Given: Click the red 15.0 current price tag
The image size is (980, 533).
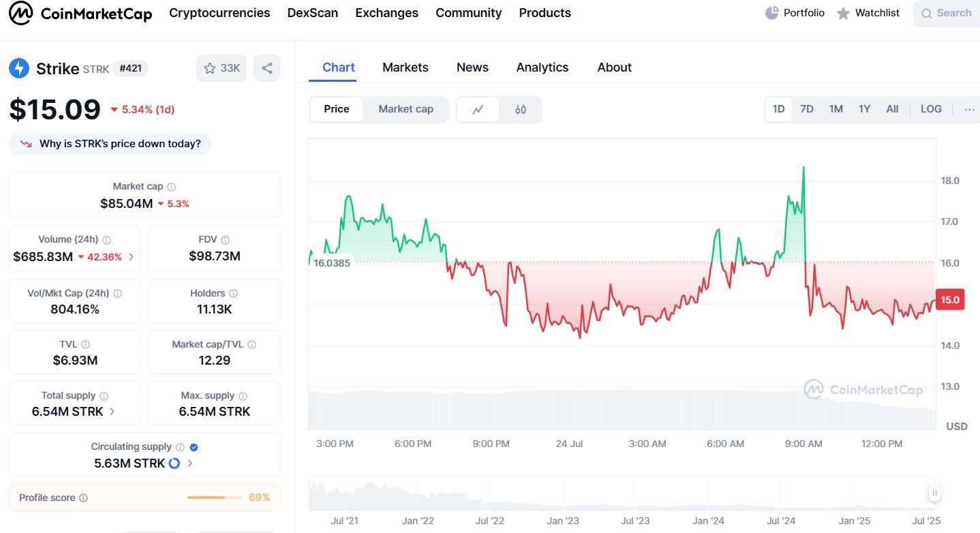Looking at the screenshot, I should coord(950,300).
